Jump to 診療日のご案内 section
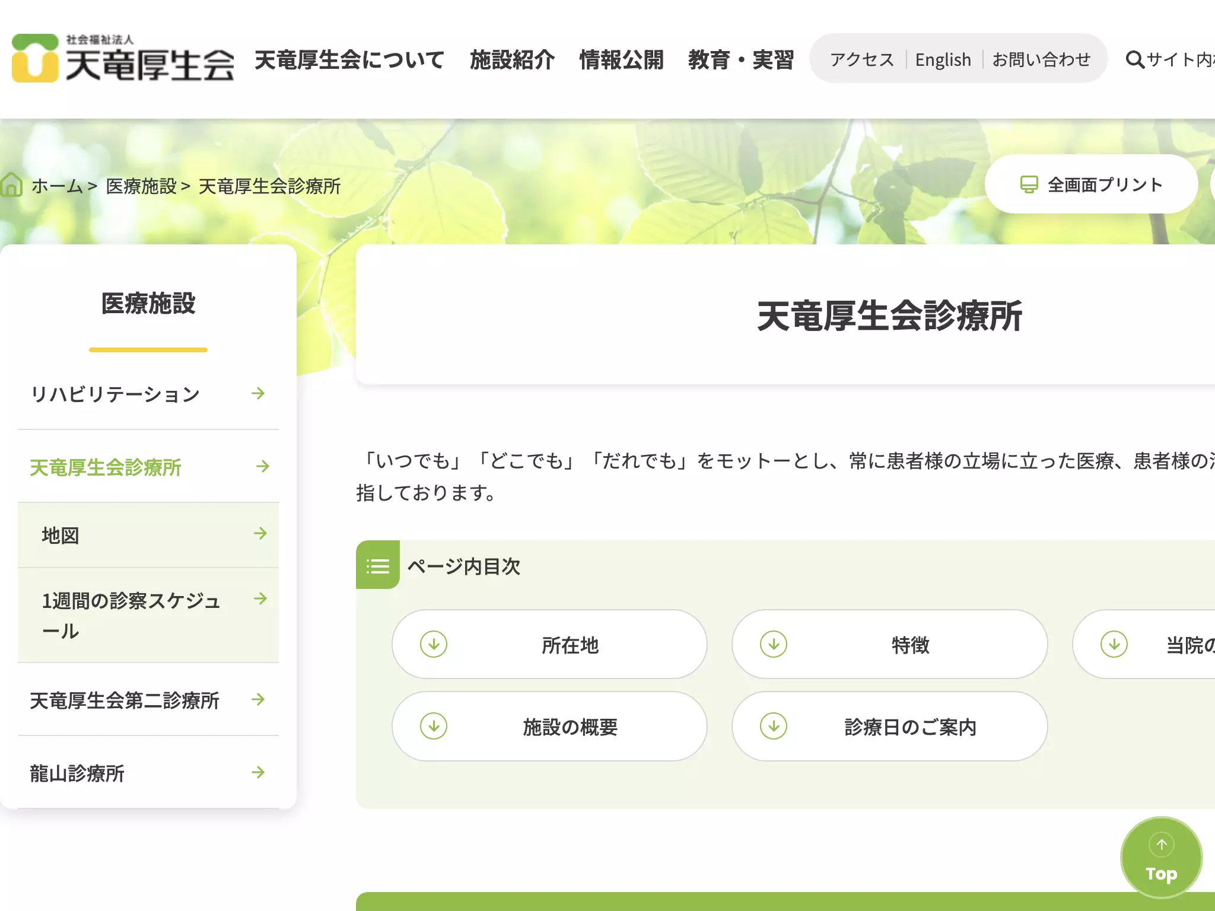Viewport: 1215px width, 911px height. tap(889, 726)
